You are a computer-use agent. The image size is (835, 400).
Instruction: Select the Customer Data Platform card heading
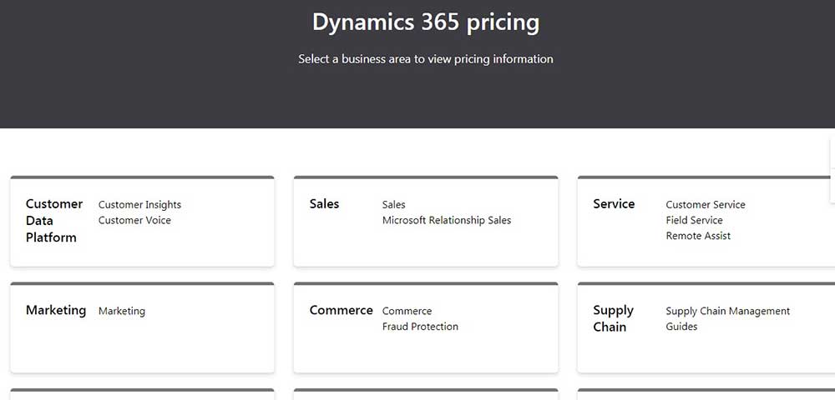tap(54, 221)
